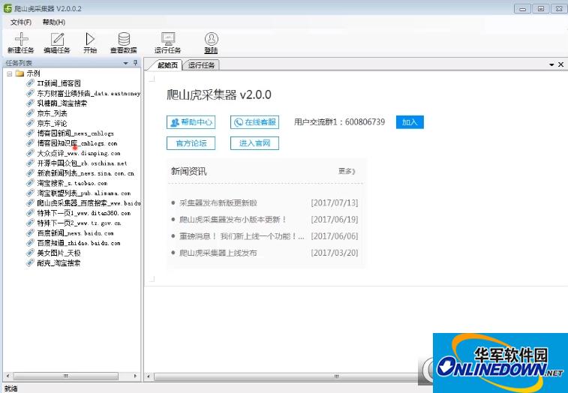
Task: Select task 特殊下一页1_www.ditan360.com
Action: coord(84,213)
